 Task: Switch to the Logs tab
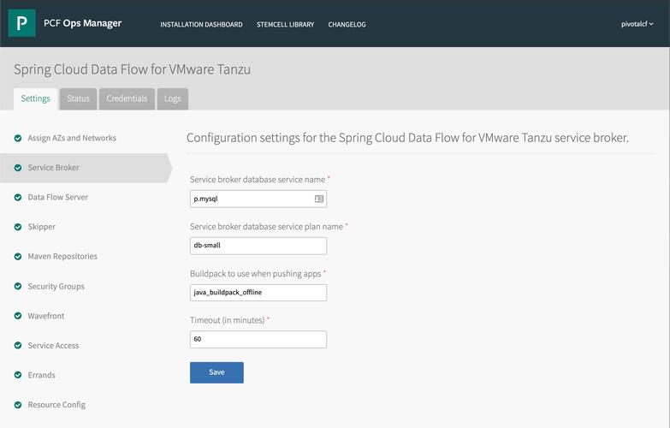(x=173, y=99)
